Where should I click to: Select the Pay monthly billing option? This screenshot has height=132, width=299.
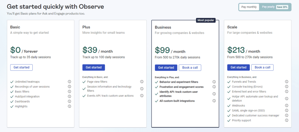click(x=249, y=7)
